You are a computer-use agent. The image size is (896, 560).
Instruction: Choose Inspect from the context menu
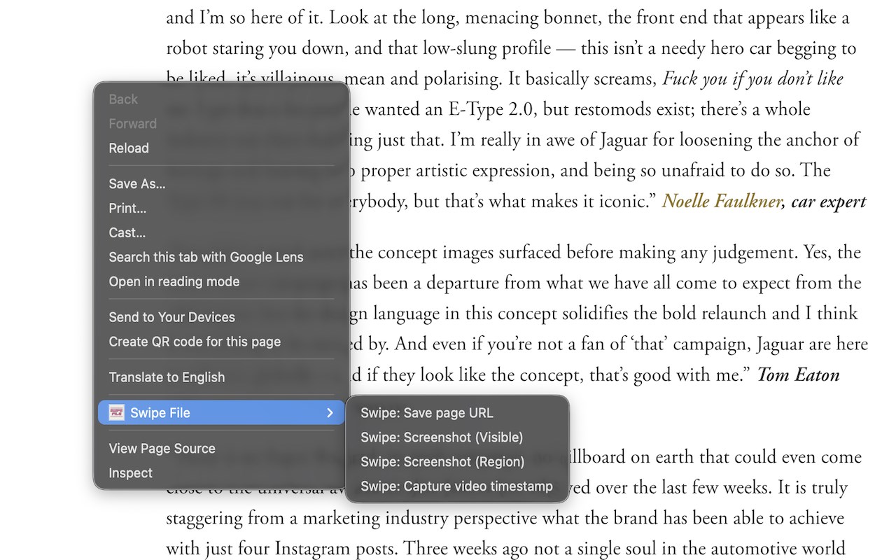point(221,473)
